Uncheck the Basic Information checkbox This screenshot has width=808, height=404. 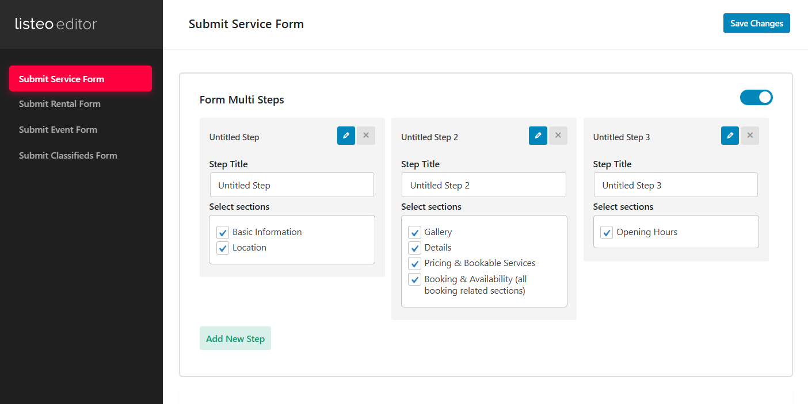point(223,233)
